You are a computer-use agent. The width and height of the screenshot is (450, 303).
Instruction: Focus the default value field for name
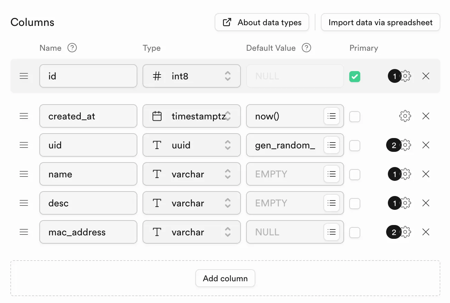pos(285,174)
